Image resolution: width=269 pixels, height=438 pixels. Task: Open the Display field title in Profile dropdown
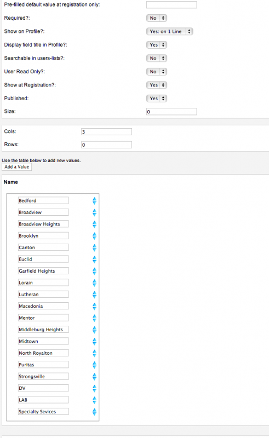[x=157, y=45]
